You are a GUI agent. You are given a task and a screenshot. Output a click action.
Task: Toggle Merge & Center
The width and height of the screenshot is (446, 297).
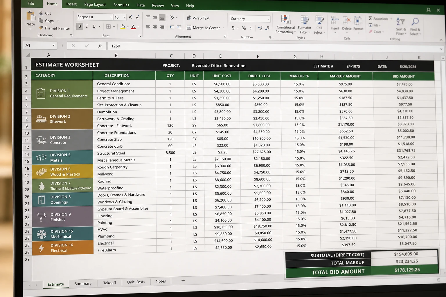pyautogui.click(x=203, y=28)
